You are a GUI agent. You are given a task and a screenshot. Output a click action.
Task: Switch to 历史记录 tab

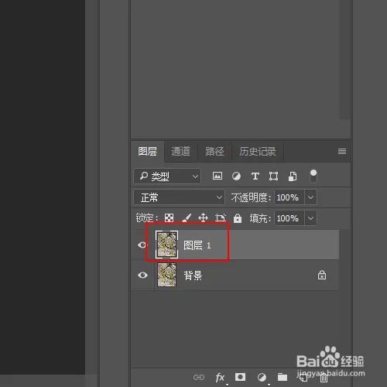pos(258,152)
